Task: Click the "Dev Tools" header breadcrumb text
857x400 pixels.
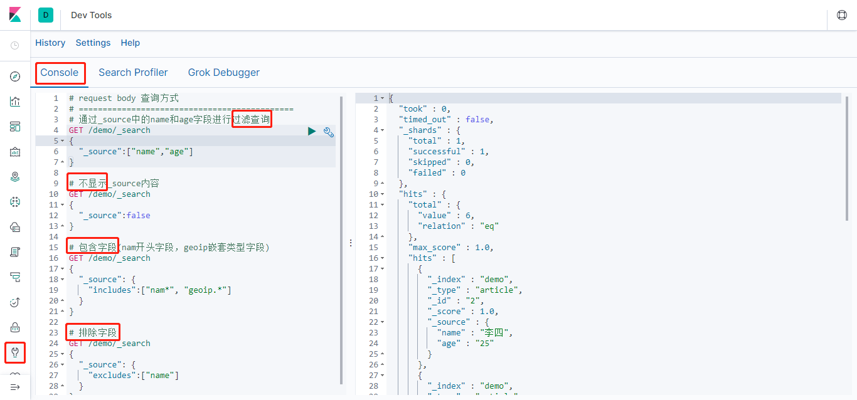Action: (x=92, y=15)
